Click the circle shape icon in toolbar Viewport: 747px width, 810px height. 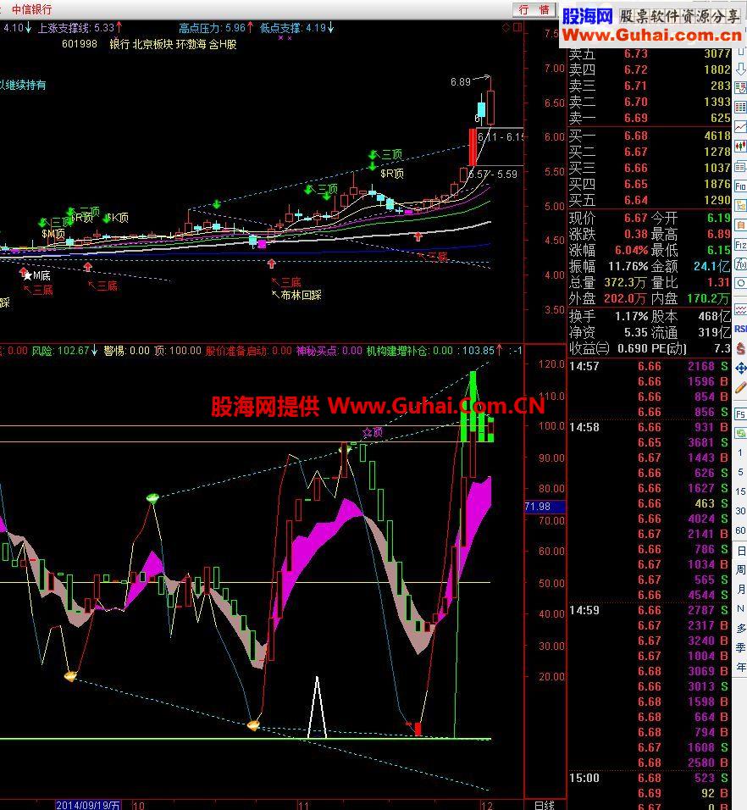pos(741,283)
